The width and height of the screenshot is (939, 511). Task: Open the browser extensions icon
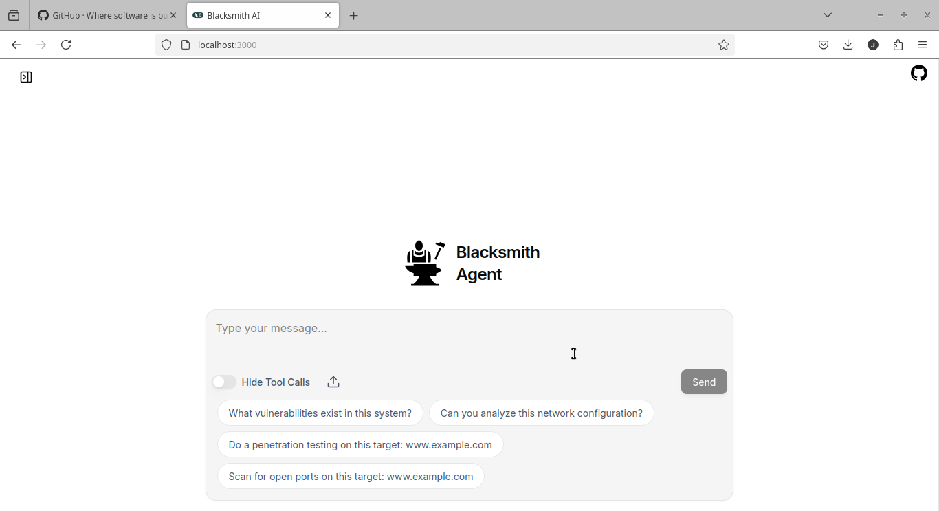[898, 45]
